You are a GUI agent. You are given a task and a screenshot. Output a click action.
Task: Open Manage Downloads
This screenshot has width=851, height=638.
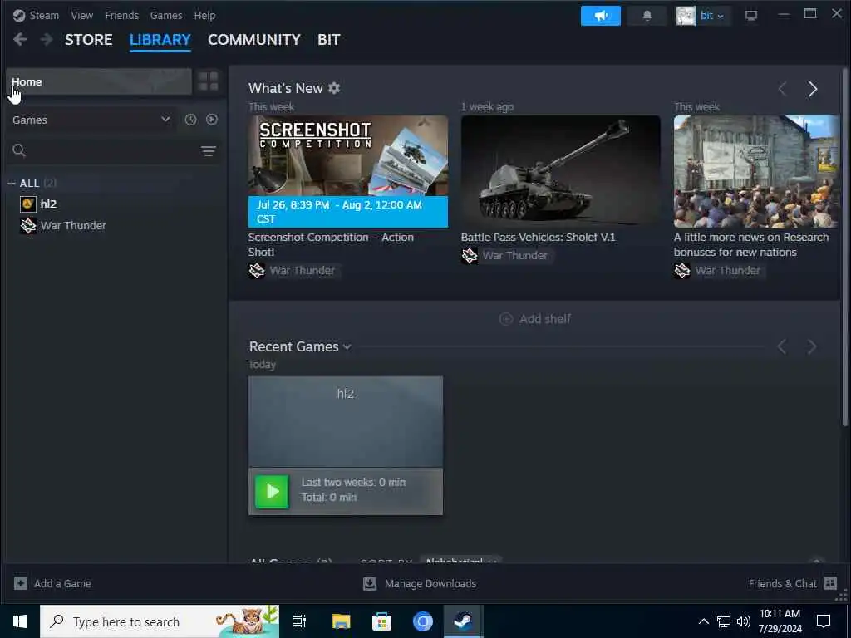420,584
